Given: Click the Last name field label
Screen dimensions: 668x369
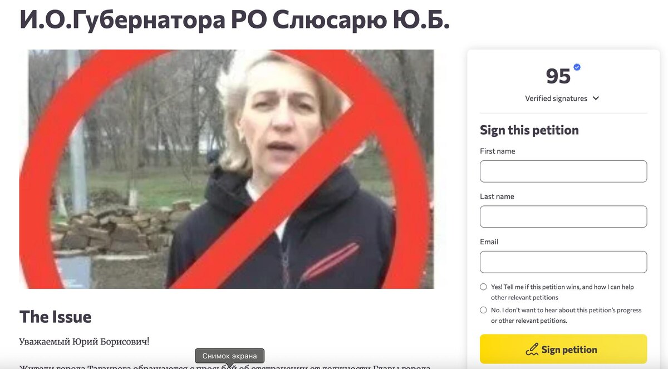Looking at the screenshot, I should [497, 196].
